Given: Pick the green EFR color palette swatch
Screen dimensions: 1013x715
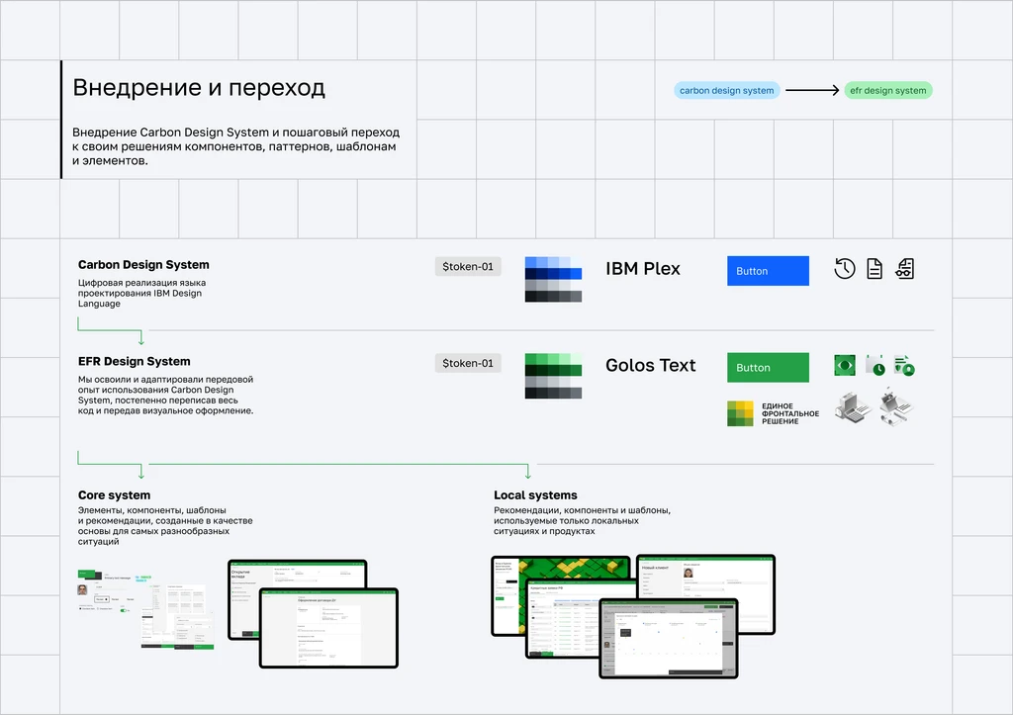Looking at the screenshot, I should coord(553,376).
